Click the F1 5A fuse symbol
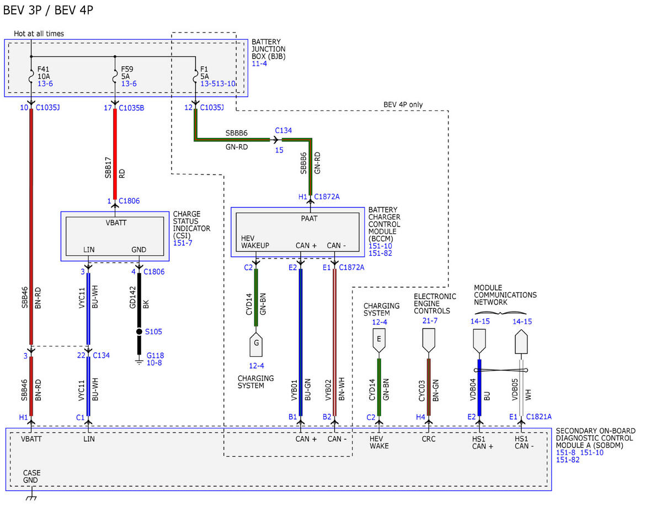Viewport: 662px width, 512px height. tap(196, 75)
